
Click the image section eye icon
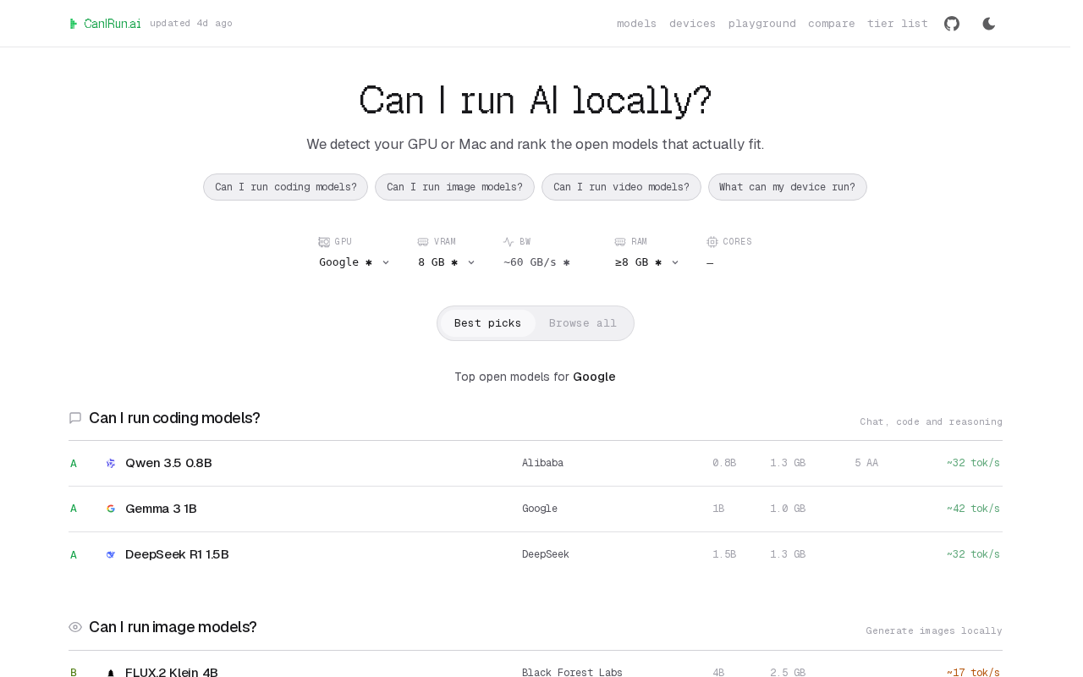point(75,627)
